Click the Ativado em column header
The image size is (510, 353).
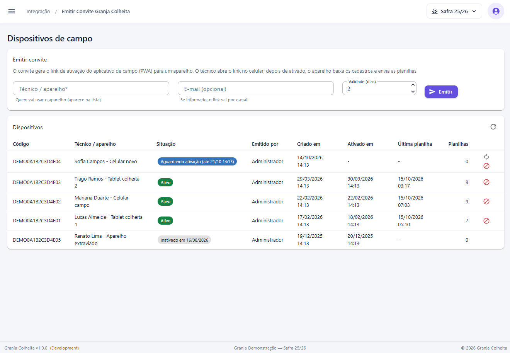click(x=360, y=144)
